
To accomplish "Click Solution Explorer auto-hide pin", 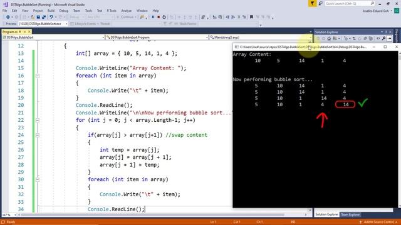I will 386,32.
